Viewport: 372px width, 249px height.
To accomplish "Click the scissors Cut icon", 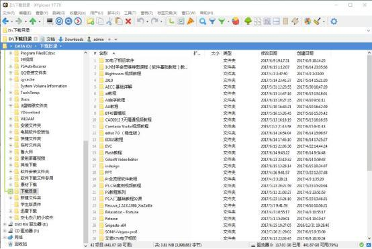I will click(x=109, y=21).
